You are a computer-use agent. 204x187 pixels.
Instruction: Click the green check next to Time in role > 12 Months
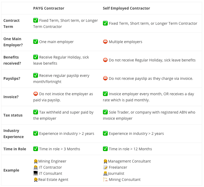tap(105, 149)
